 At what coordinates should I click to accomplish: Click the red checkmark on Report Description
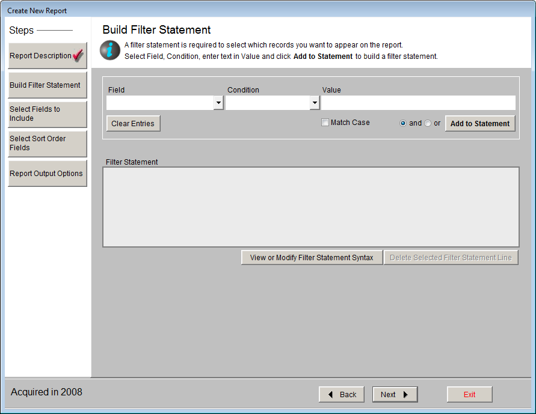click(78, 54)
